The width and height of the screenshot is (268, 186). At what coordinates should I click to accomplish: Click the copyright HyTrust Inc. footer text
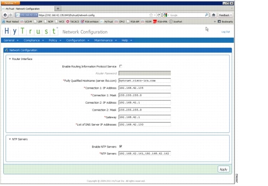point(116,181)
